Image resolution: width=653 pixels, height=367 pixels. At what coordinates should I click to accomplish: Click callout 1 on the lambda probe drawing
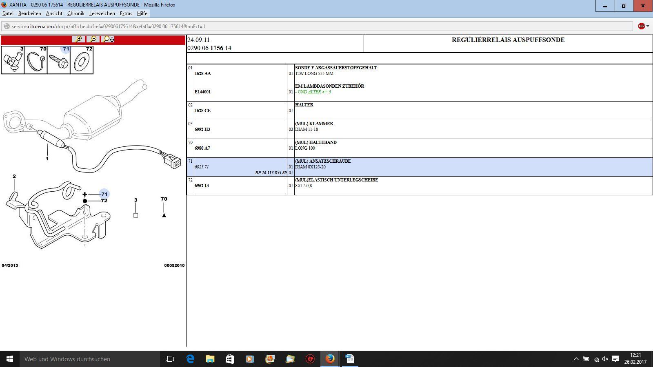(47, 159)
